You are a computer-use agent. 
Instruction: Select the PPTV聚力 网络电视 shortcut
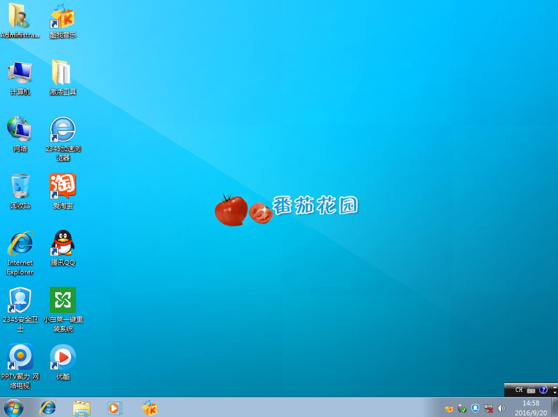pos(20,367)
